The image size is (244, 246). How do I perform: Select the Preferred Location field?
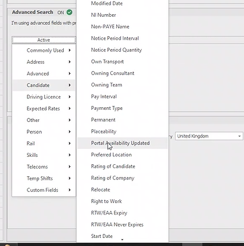(122, 155)
